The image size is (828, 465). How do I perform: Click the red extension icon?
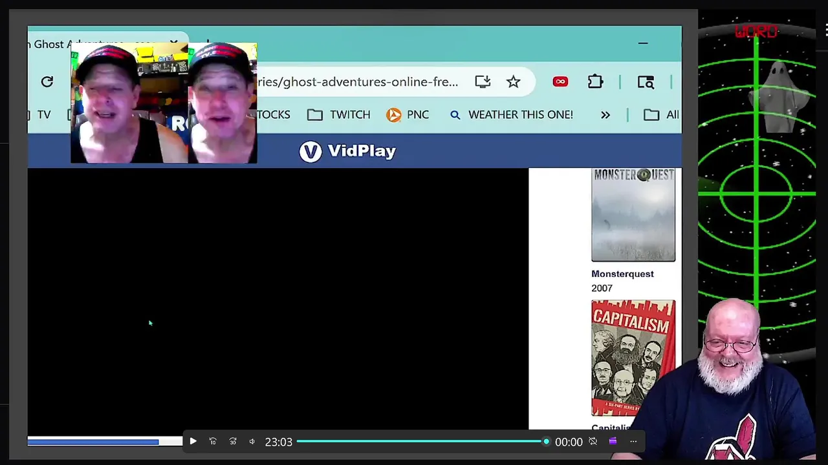(x=560, y=82)
